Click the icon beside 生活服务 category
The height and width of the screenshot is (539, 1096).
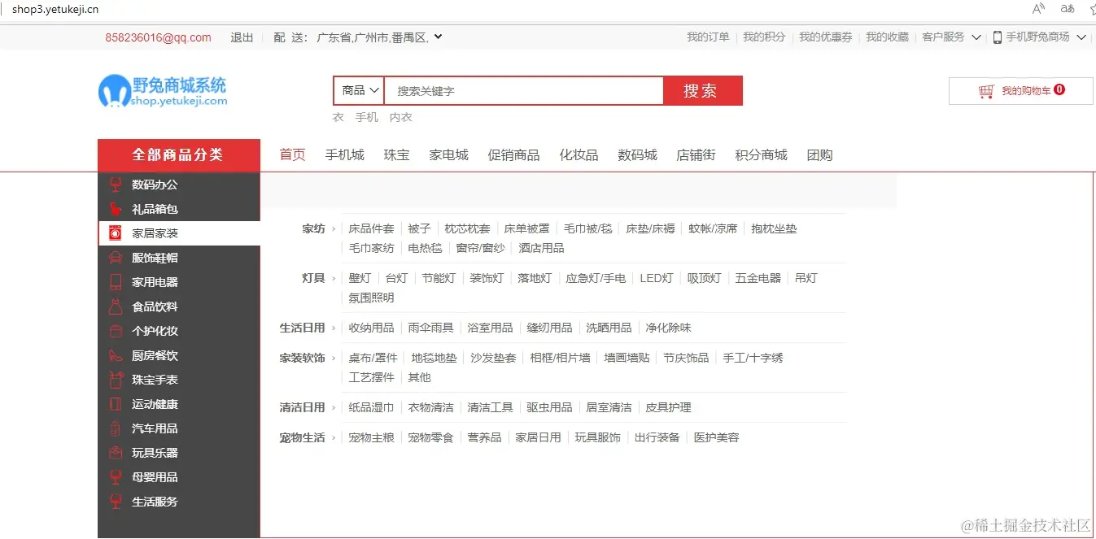116,502
